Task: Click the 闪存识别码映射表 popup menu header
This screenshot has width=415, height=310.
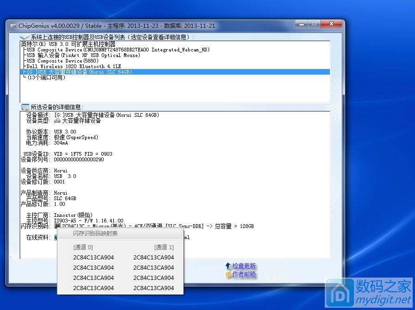Action: pyautogui.click(x=95, y=234)
